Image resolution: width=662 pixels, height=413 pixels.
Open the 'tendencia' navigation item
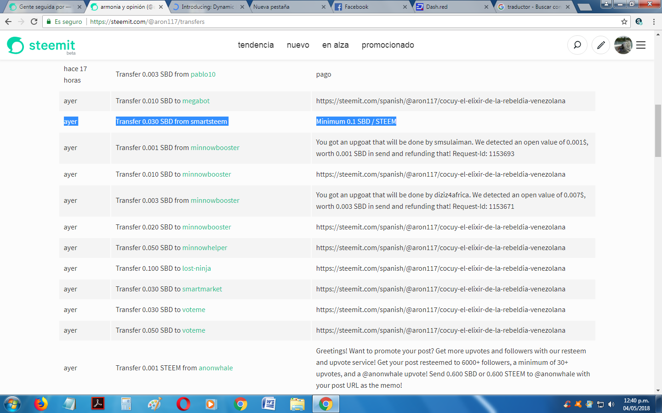pyautogui.click(x=256, y=45)
